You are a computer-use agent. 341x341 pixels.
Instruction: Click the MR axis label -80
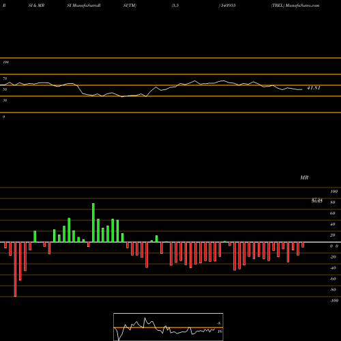click(x=333, y=290)
